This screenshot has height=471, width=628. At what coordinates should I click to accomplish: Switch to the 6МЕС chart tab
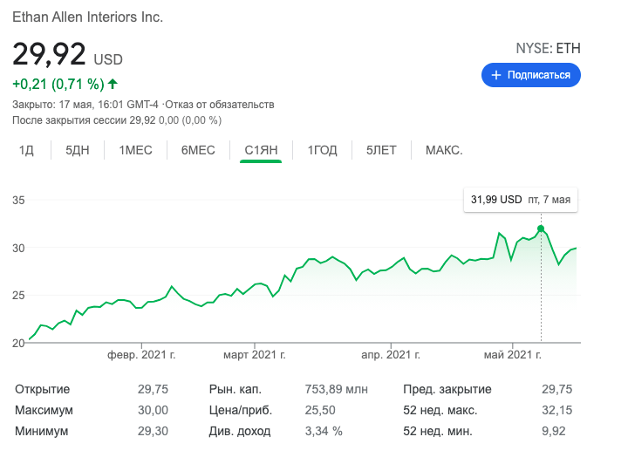[x=198, y=150]
